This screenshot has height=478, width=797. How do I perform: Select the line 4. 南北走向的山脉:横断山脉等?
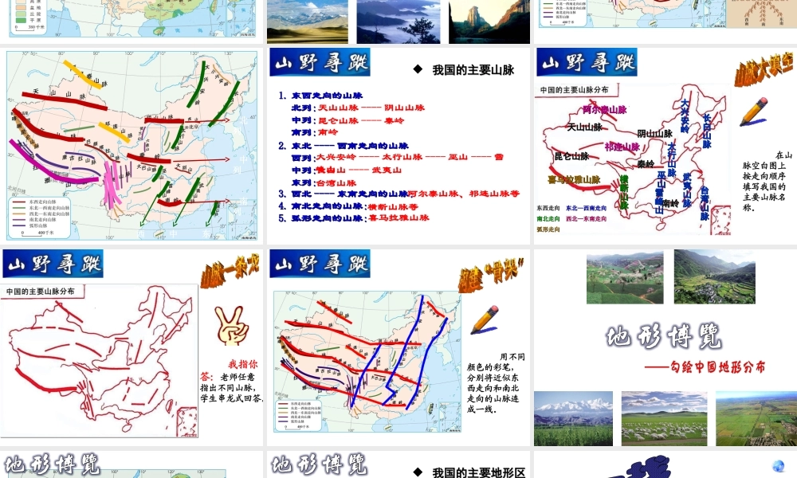click(x=348, y=206)
